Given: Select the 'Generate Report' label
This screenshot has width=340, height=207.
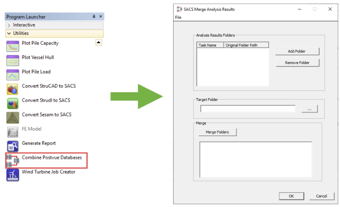Looking at the screenshot, I should (x=39, y=143).
